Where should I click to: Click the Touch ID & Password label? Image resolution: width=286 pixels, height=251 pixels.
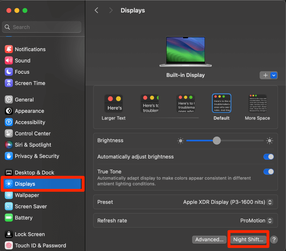point(41,246)
